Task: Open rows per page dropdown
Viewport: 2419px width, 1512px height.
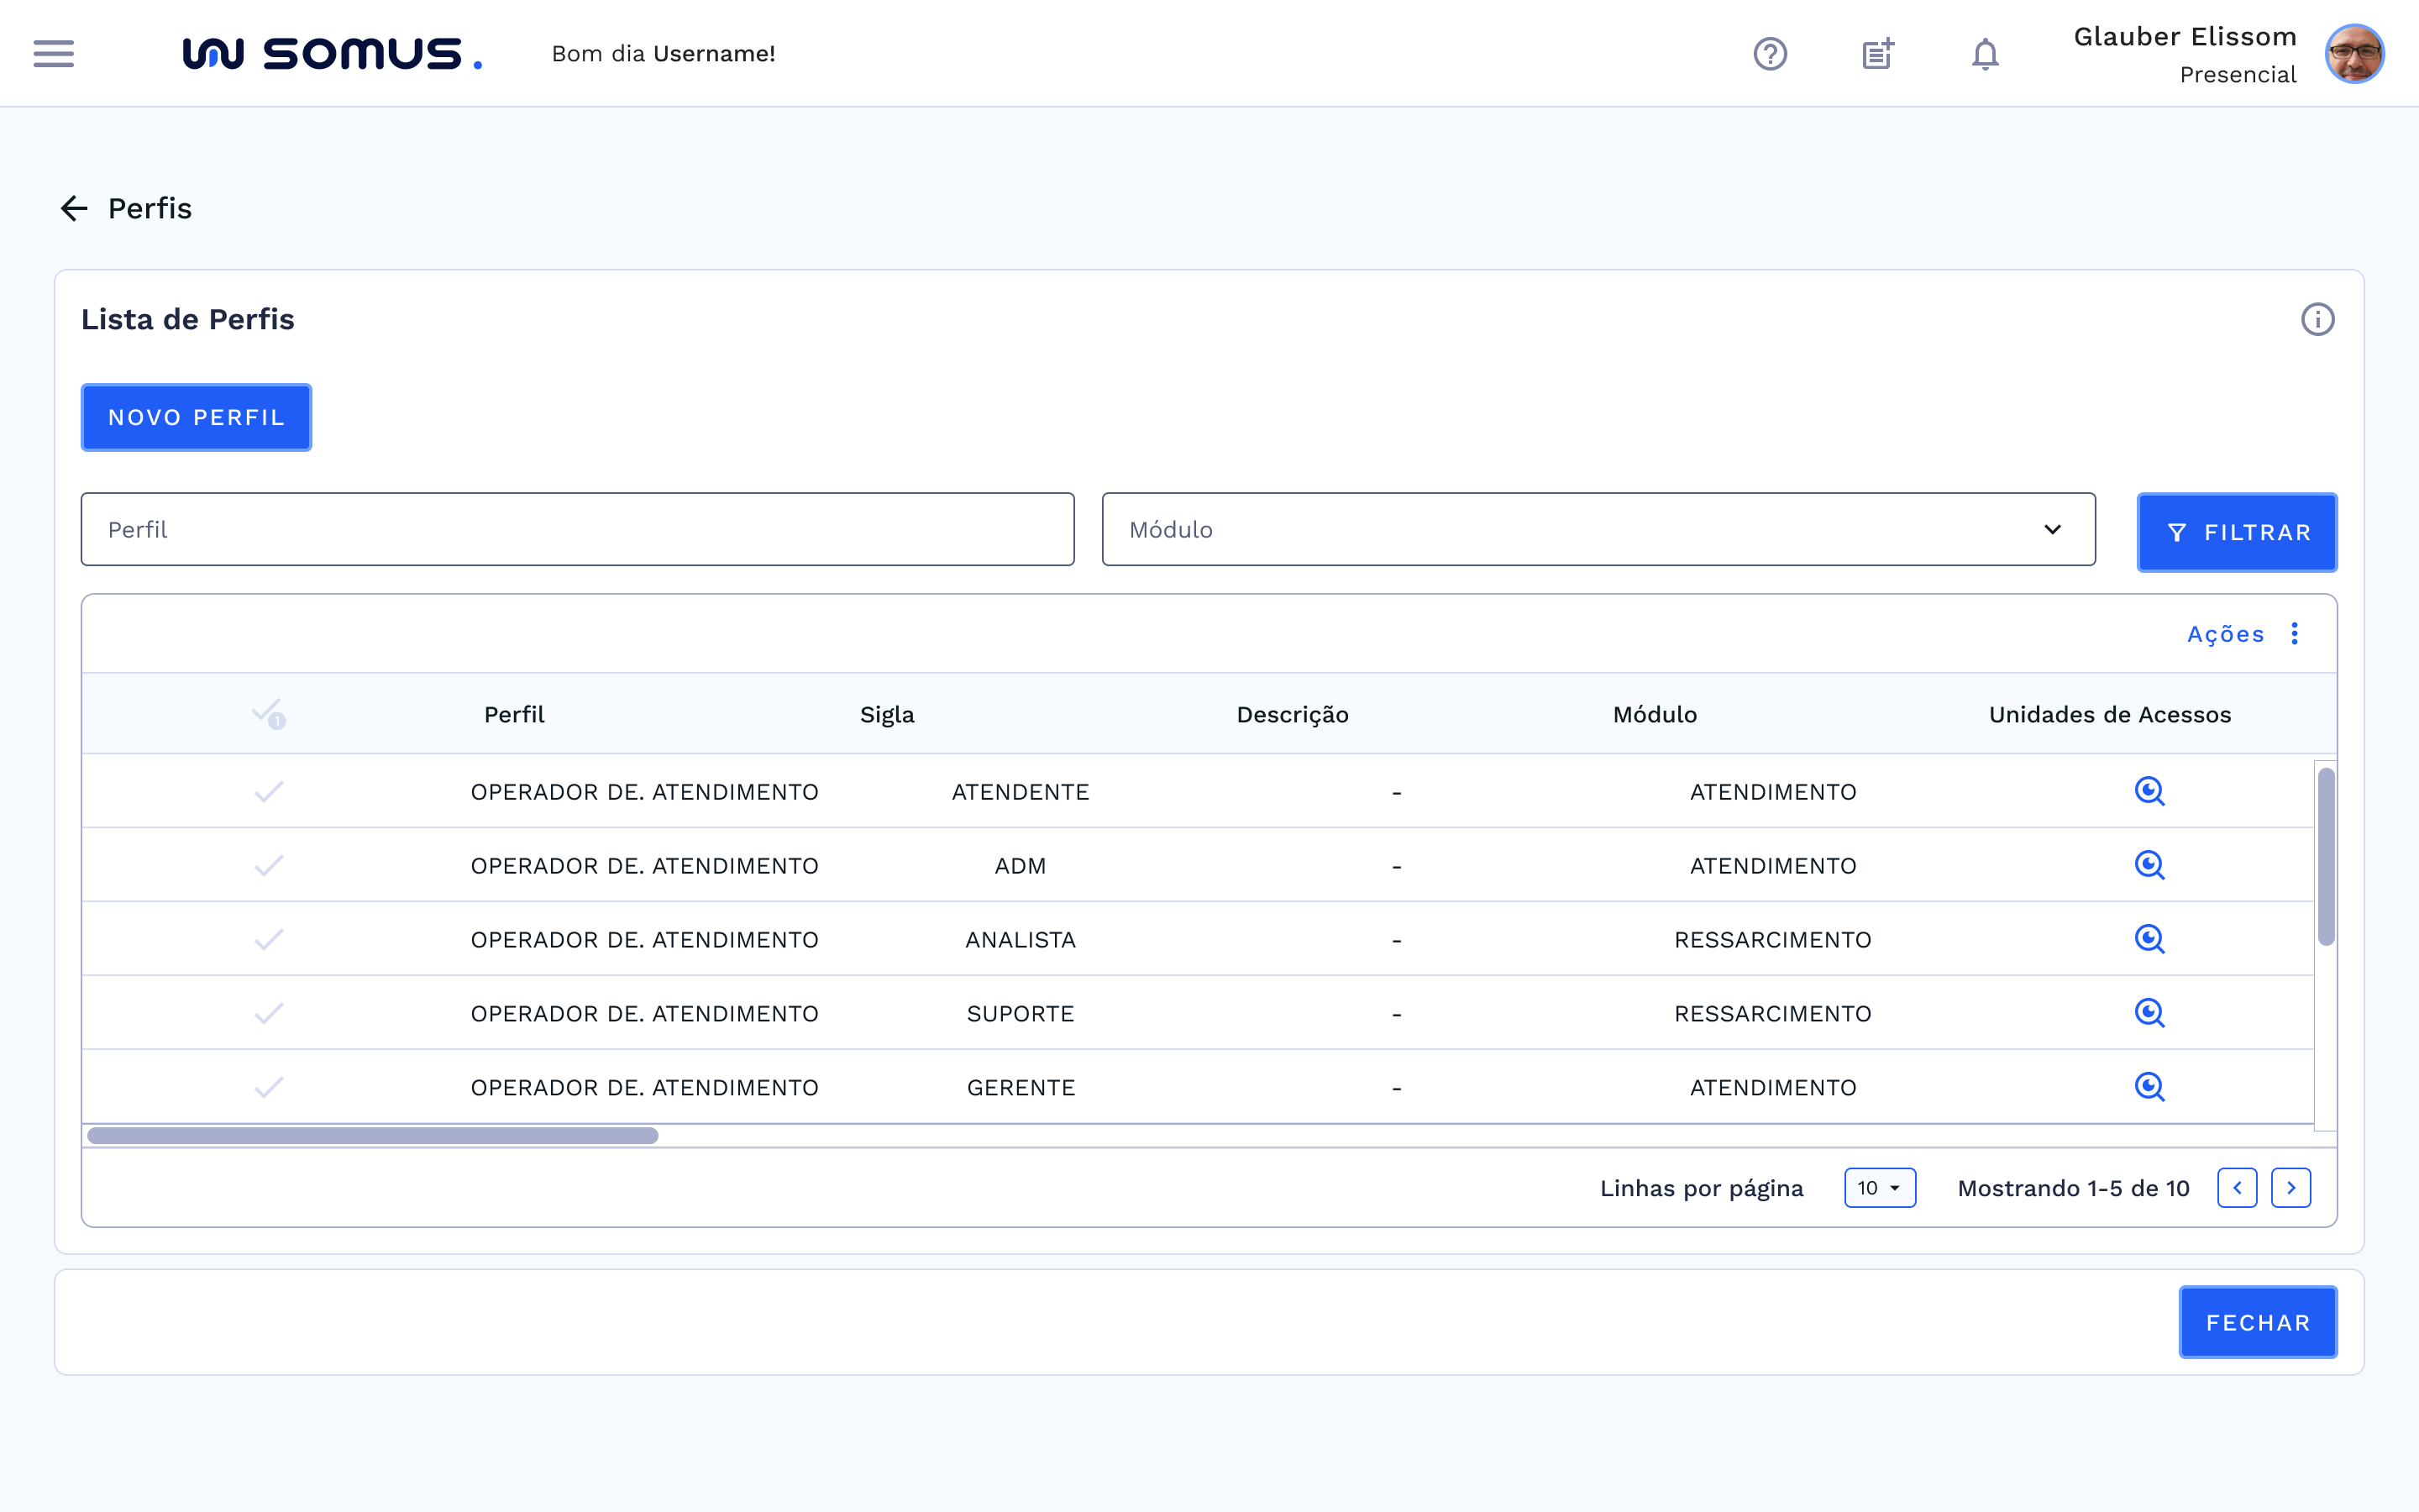Action: (x=1879, y=1188)
